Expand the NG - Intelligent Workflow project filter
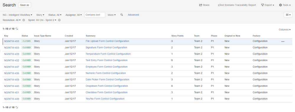This screenshot has height=112, width=295. click(x=17, y=15)
